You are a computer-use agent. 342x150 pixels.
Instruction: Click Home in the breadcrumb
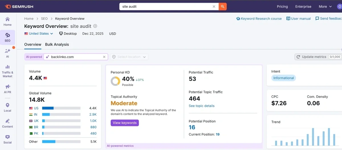29,18
